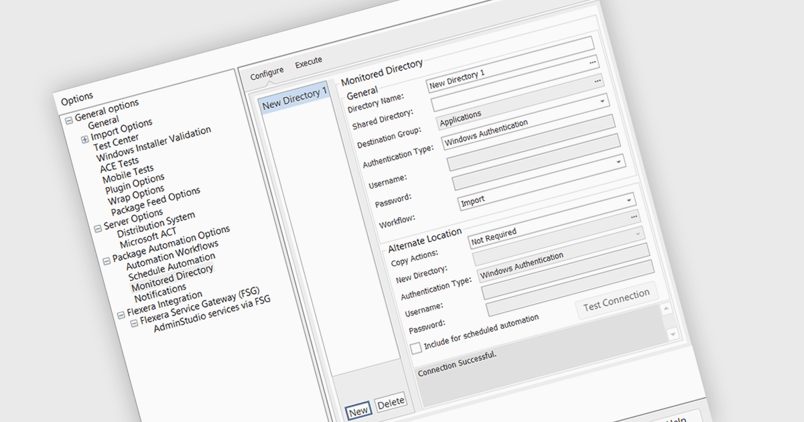This screenshot has height=422, width=804.
Task: Click the Shared Directory label
Action: tap(383, 119)
